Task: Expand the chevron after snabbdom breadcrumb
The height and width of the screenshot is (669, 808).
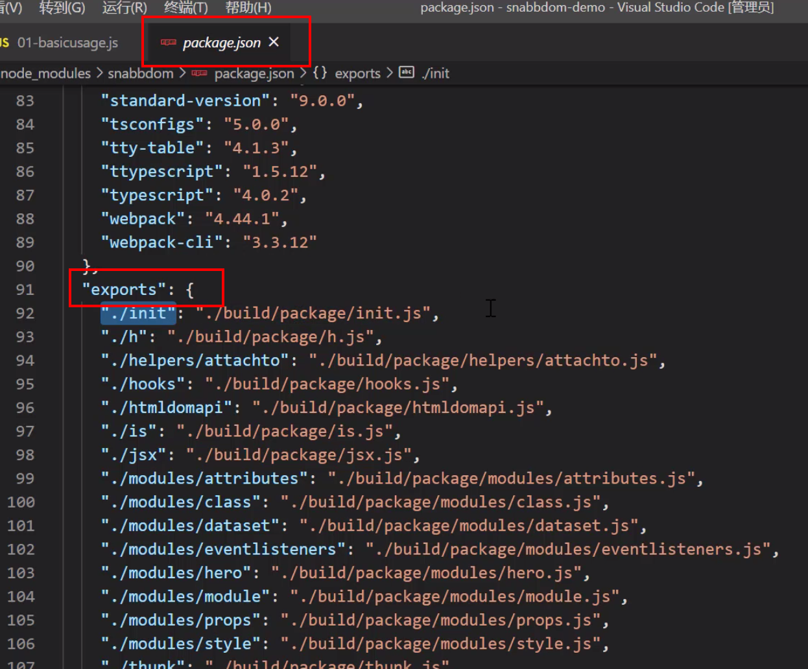Action: 182,73
